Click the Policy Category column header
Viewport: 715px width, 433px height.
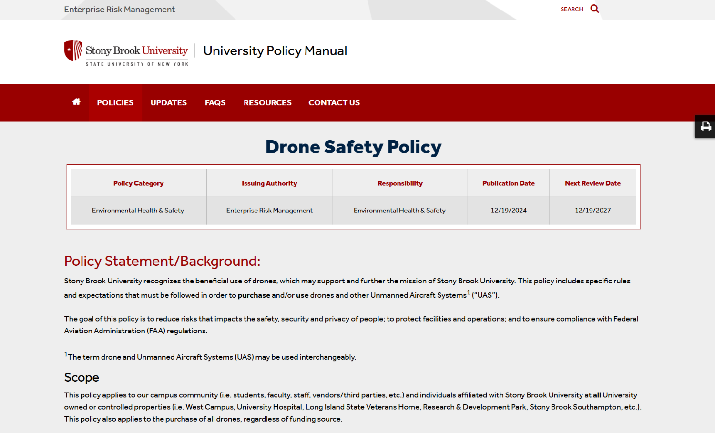tap(138, 183)
